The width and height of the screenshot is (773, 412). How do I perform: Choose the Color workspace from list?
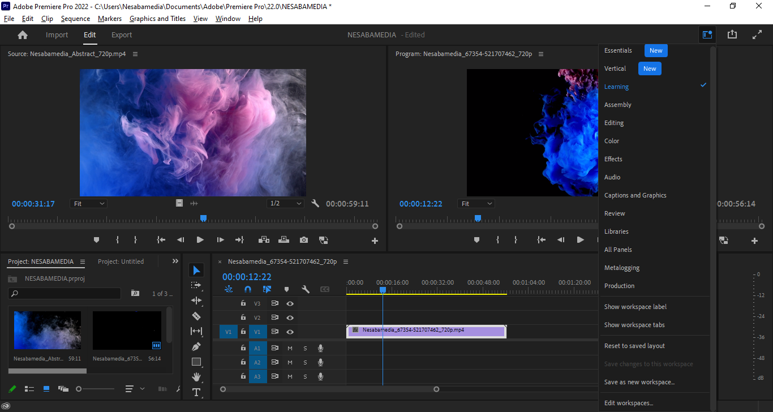click(612, 141)
